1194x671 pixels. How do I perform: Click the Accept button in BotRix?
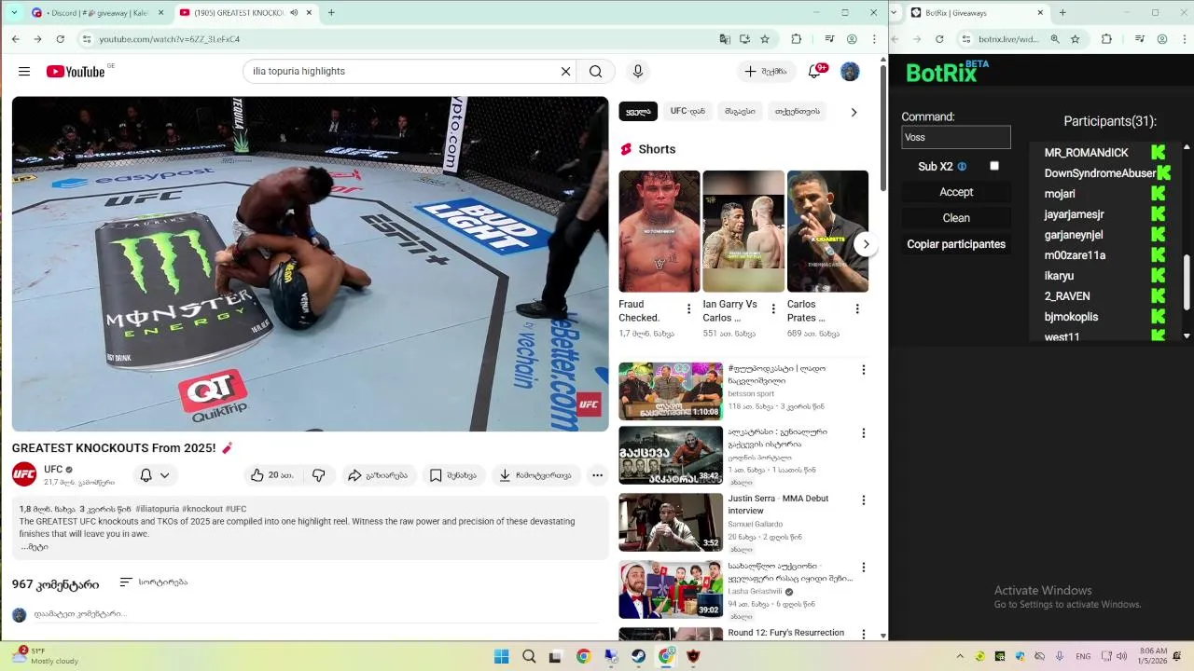point(956,192)
